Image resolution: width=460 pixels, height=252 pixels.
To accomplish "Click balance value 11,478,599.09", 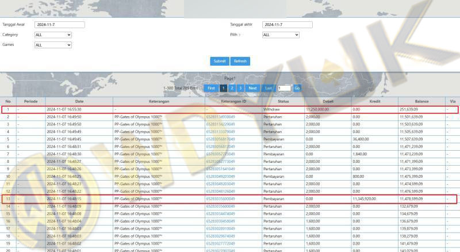I will click(x=411, y=199).
